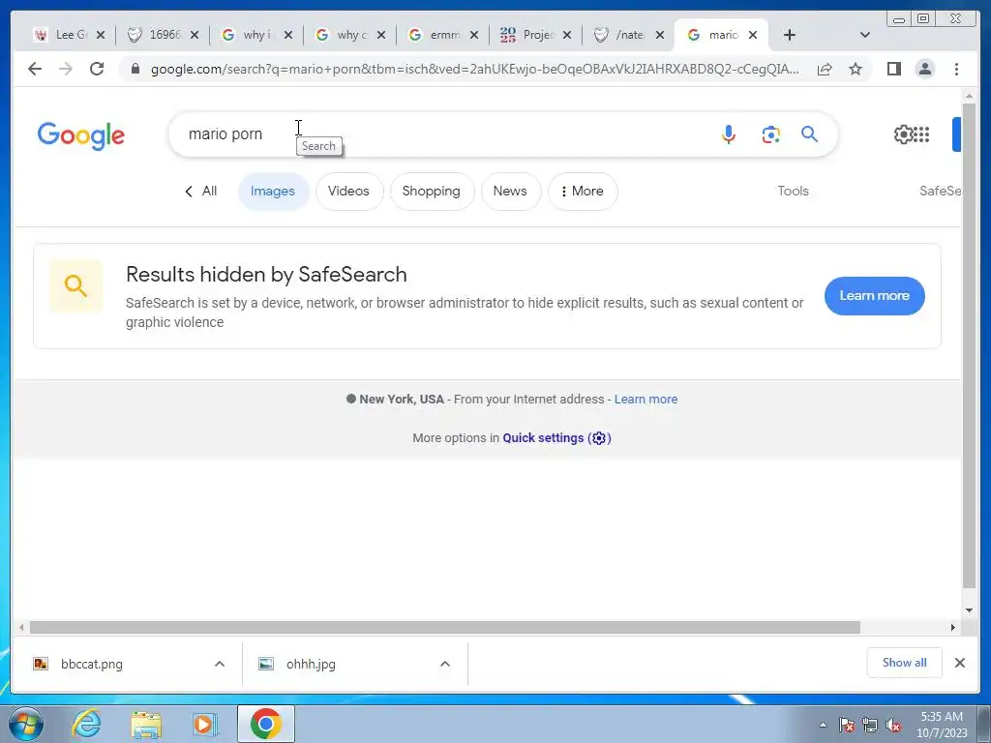Open Windows Explorer folder on taskbar
The height and width of the screenshot is (743, 991).
(146, 724)
